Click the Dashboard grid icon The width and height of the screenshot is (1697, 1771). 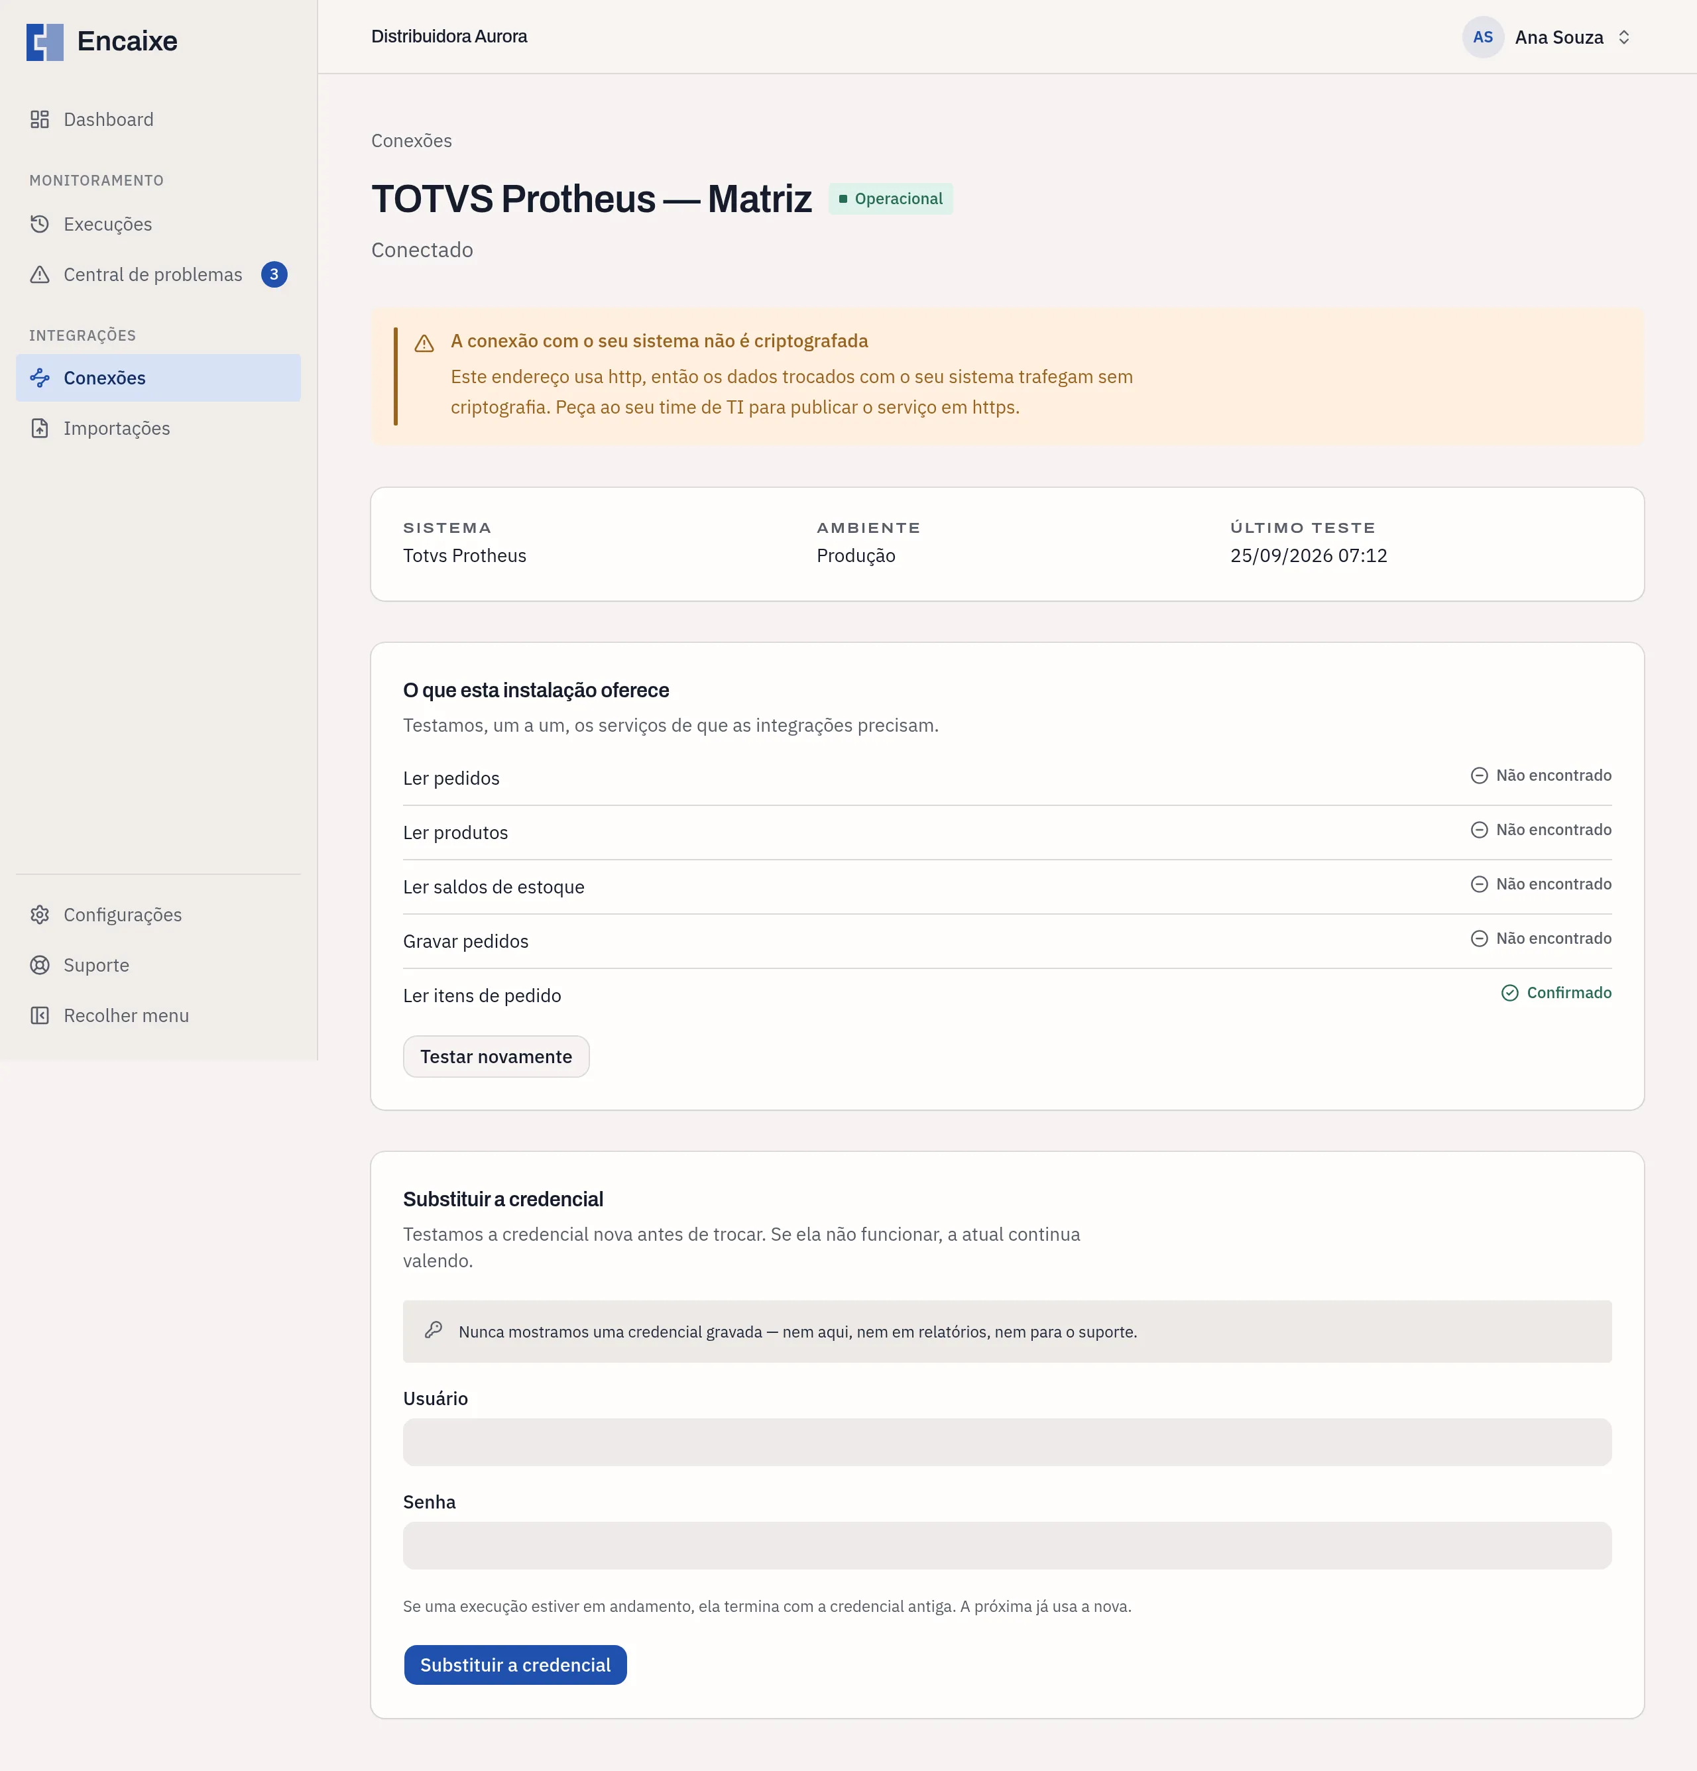pyautogui.click(x=40, y=119)
